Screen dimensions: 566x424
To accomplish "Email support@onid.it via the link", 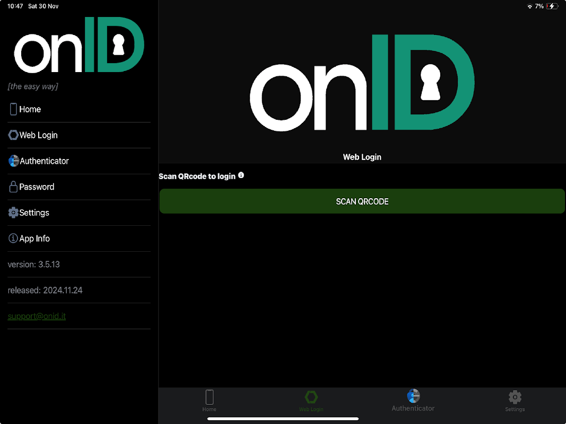I will tap(37, 316).
